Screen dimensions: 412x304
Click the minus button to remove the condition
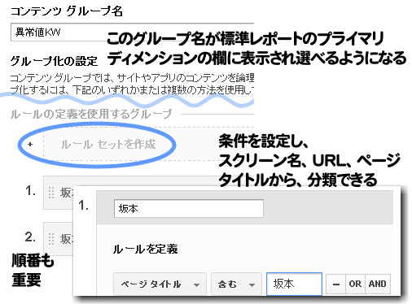click(x=335, y=284)
